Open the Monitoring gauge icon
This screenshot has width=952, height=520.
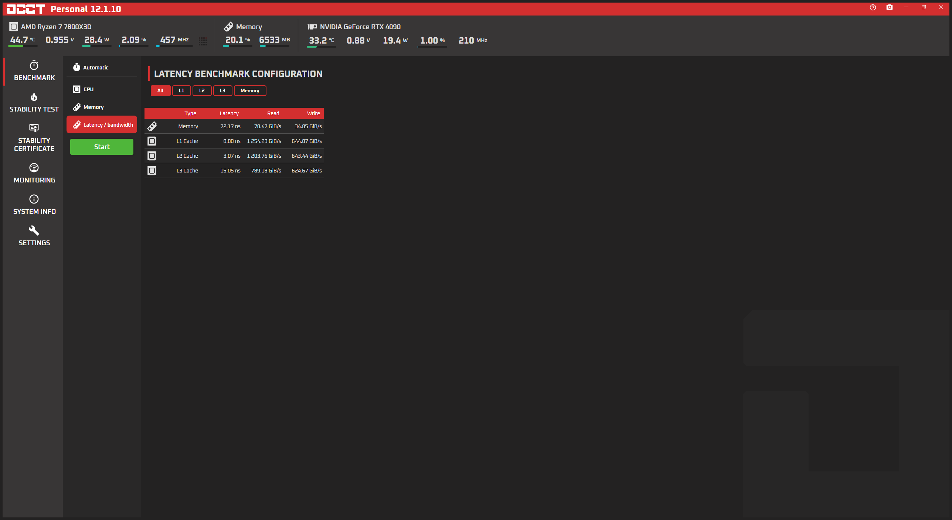click(34, 168)
